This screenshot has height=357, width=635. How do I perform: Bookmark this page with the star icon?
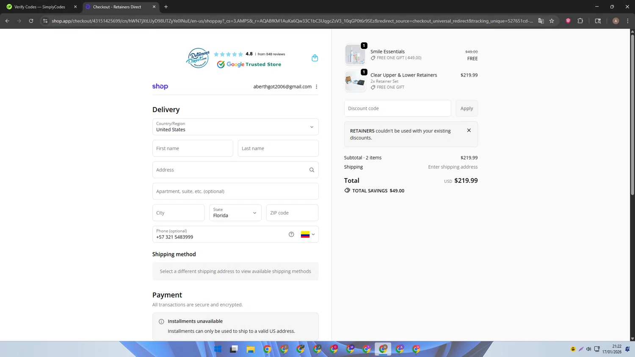pos(552,21)
